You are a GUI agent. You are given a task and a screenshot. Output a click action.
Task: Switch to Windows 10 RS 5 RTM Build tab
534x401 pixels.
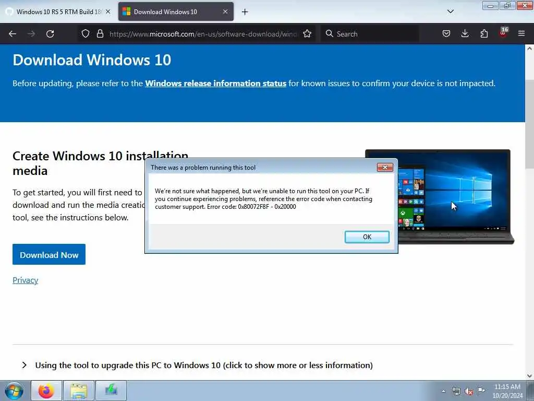point(58,11)
